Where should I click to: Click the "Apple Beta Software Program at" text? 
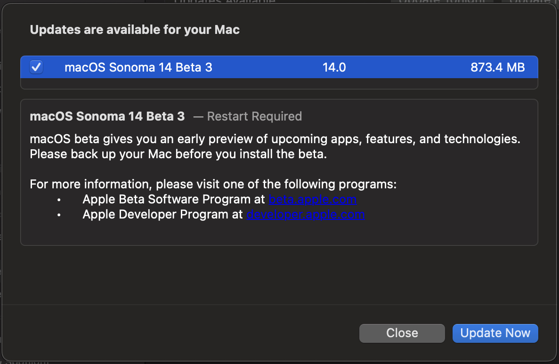point(174,199)
